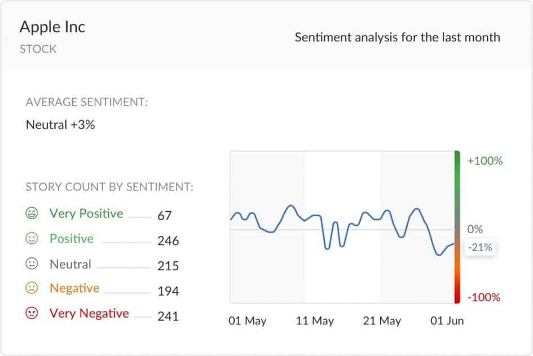
Task: Click the 01 May axis label
Action: (248, 321)
